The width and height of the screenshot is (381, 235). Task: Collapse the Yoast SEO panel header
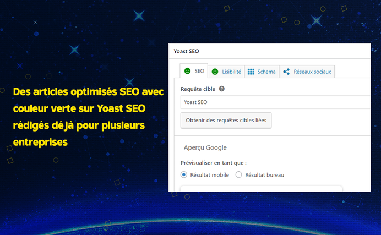click(x=187, y=51)
